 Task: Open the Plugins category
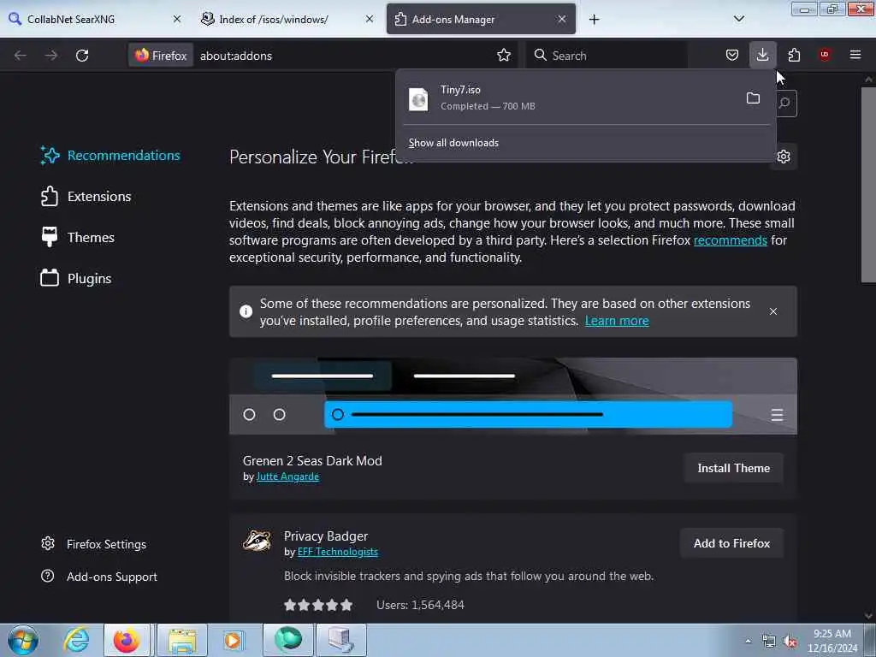76,278
